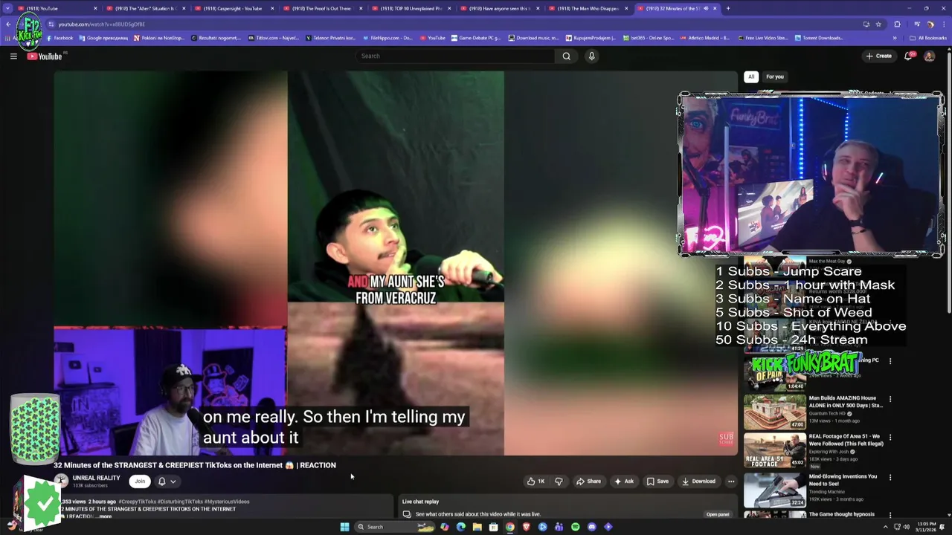This screenshot has height=535, width=952.
Task: Open the UNREAL REALITY channel avatar
Action: [x=61, y=481]
